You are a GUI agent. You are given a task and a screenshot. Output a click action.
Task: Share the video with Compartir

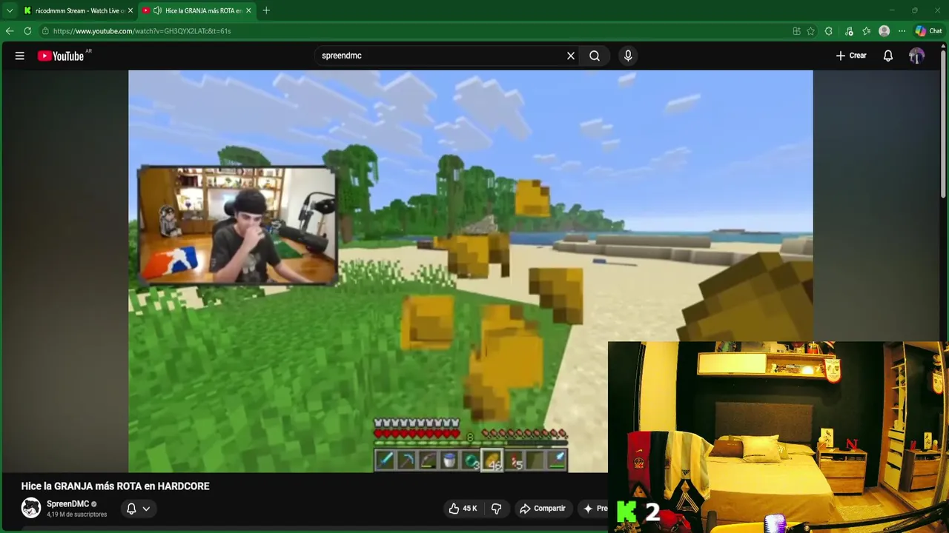coord(542,509)
